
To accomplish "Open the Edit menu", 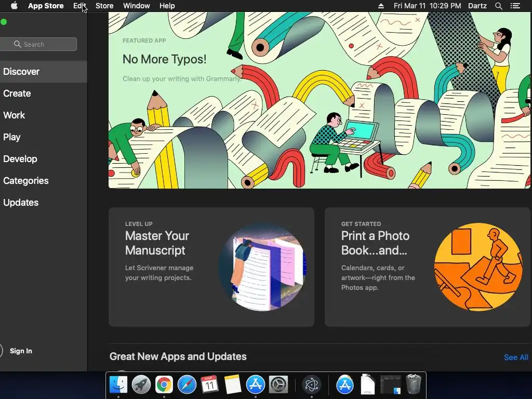I will (79, 6).
